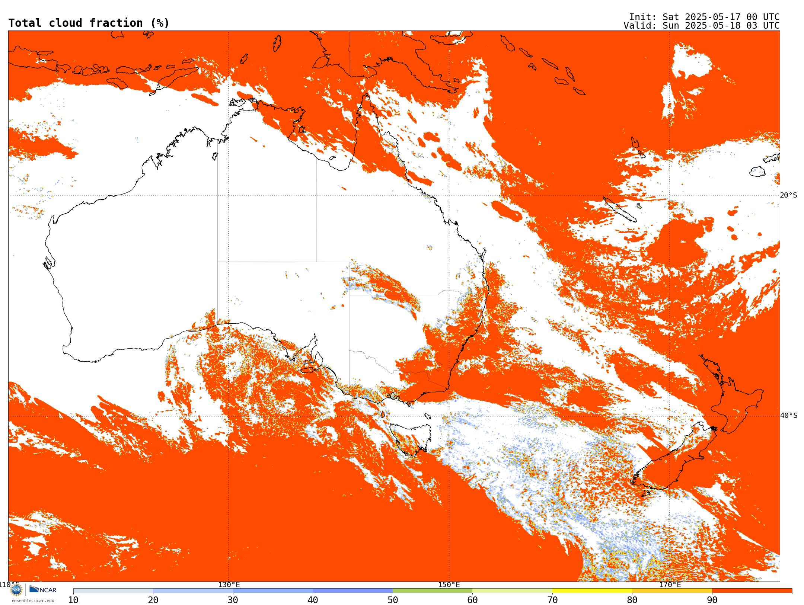Click the colorbar tick label 80
The width and height of the screenshot is (804, 605).
(632, 600)
